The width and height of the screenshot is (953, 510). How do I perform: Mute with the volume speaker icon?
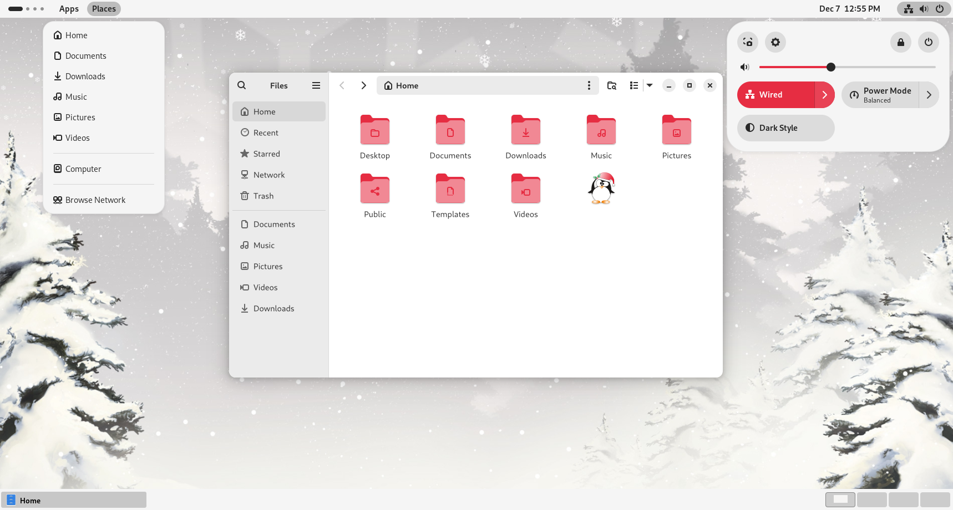(744, 67)
